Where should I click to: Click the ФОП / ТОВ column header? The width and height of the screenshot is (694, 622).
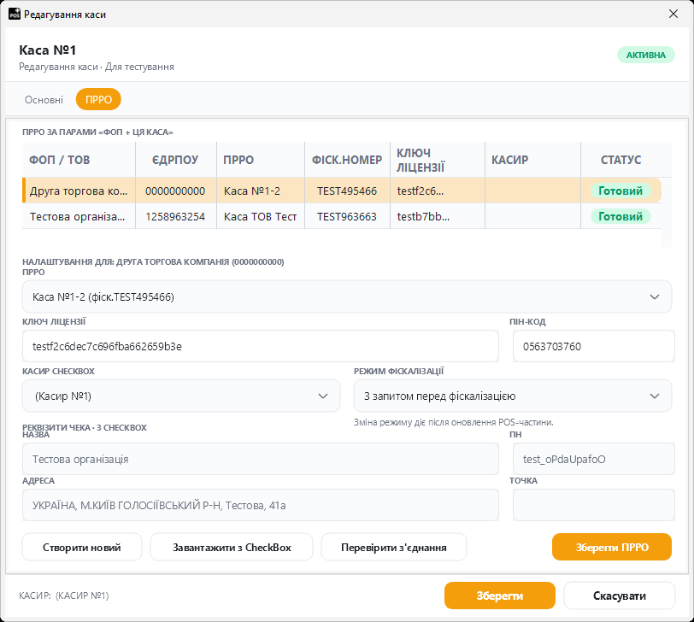coord(79,160)
